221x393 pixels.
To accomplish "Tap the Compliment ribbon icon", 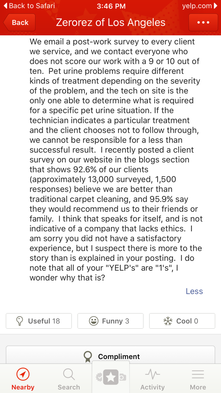I will (x=88, y=357).
